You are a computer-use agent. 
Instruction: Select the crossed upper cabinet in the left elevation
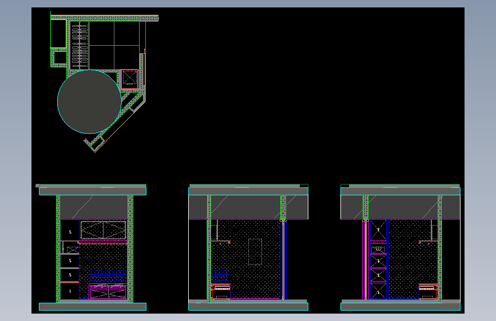[x=104, y=230]
